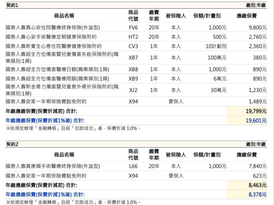Screen dimensions: 274x205
Task: Click 年繳應繳保費(保費折減1%後) 合計 in contract 1
Action: click(x=45, y=121)
